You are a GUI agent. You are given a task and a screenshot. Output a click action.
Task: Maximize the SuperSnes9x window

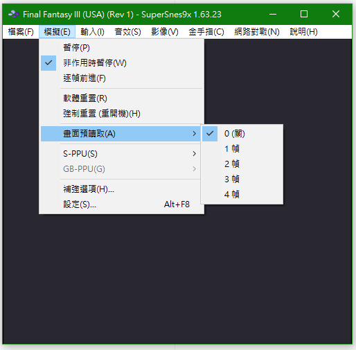click(304, 14)
